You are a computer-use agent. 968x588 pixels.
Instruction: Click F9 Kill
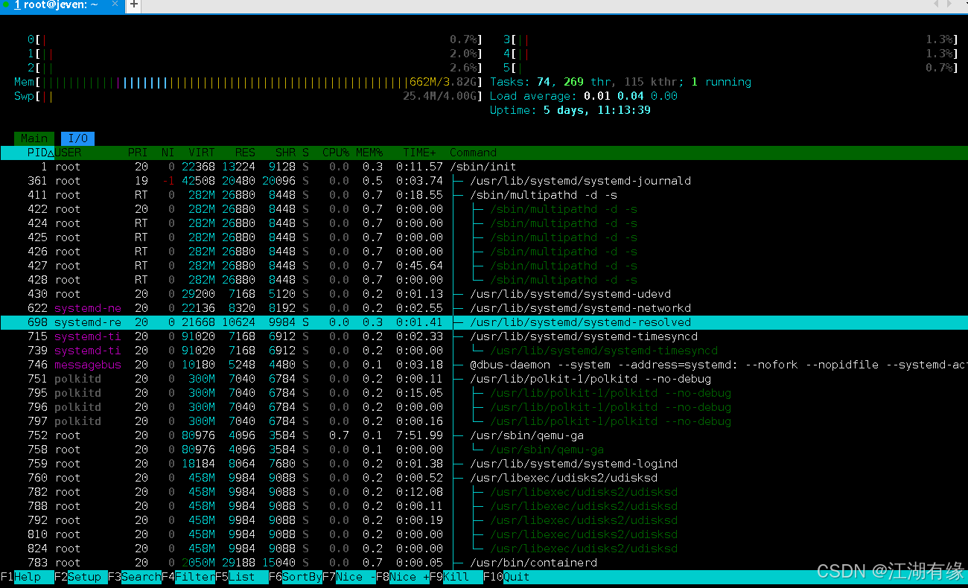pos(456,577)
